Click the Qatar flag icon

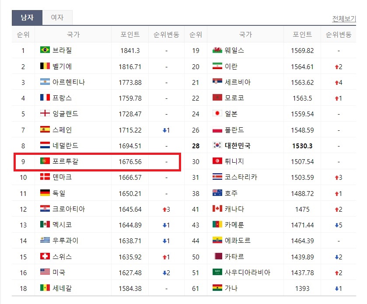click(217, 256)
